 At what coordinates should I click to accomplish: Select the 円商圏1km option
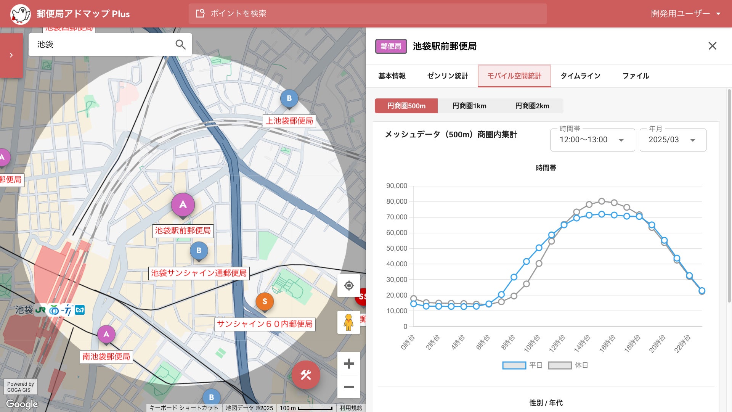[469, 106]
